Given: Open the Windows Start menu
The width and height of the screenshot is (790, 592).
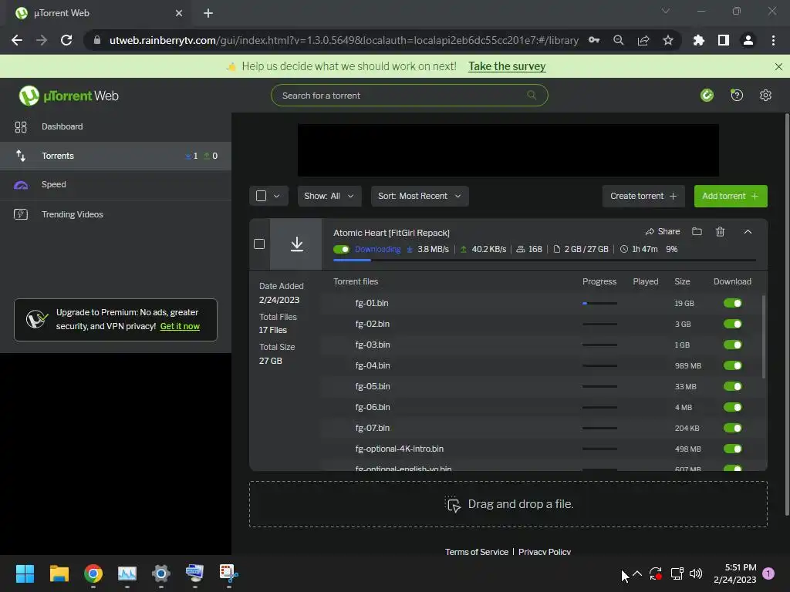Looking at the screenshot, I should pyautogui.click(x=25, y=573).
